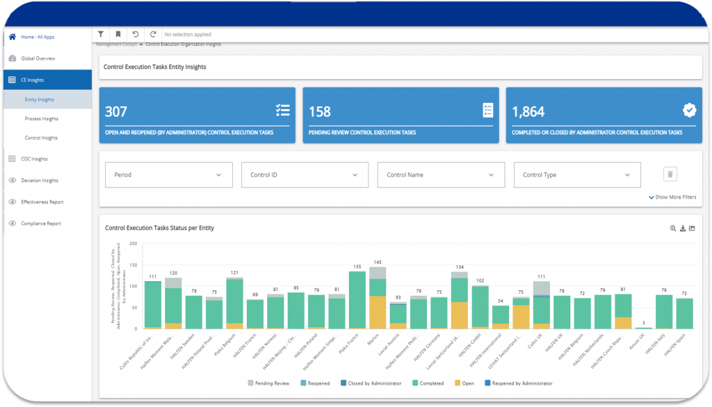Click the bookmark icon in the toolbar
Image resolution: width=712 pixels, height=407 pixels.
(118, 33)
